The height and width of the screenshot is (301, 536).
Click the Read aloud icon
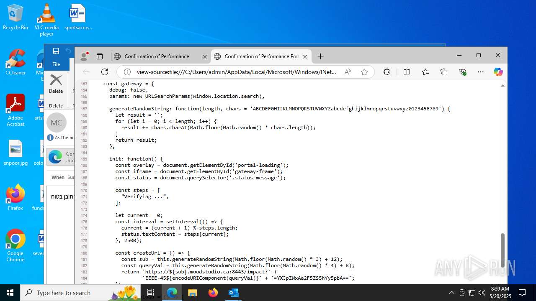348,72
